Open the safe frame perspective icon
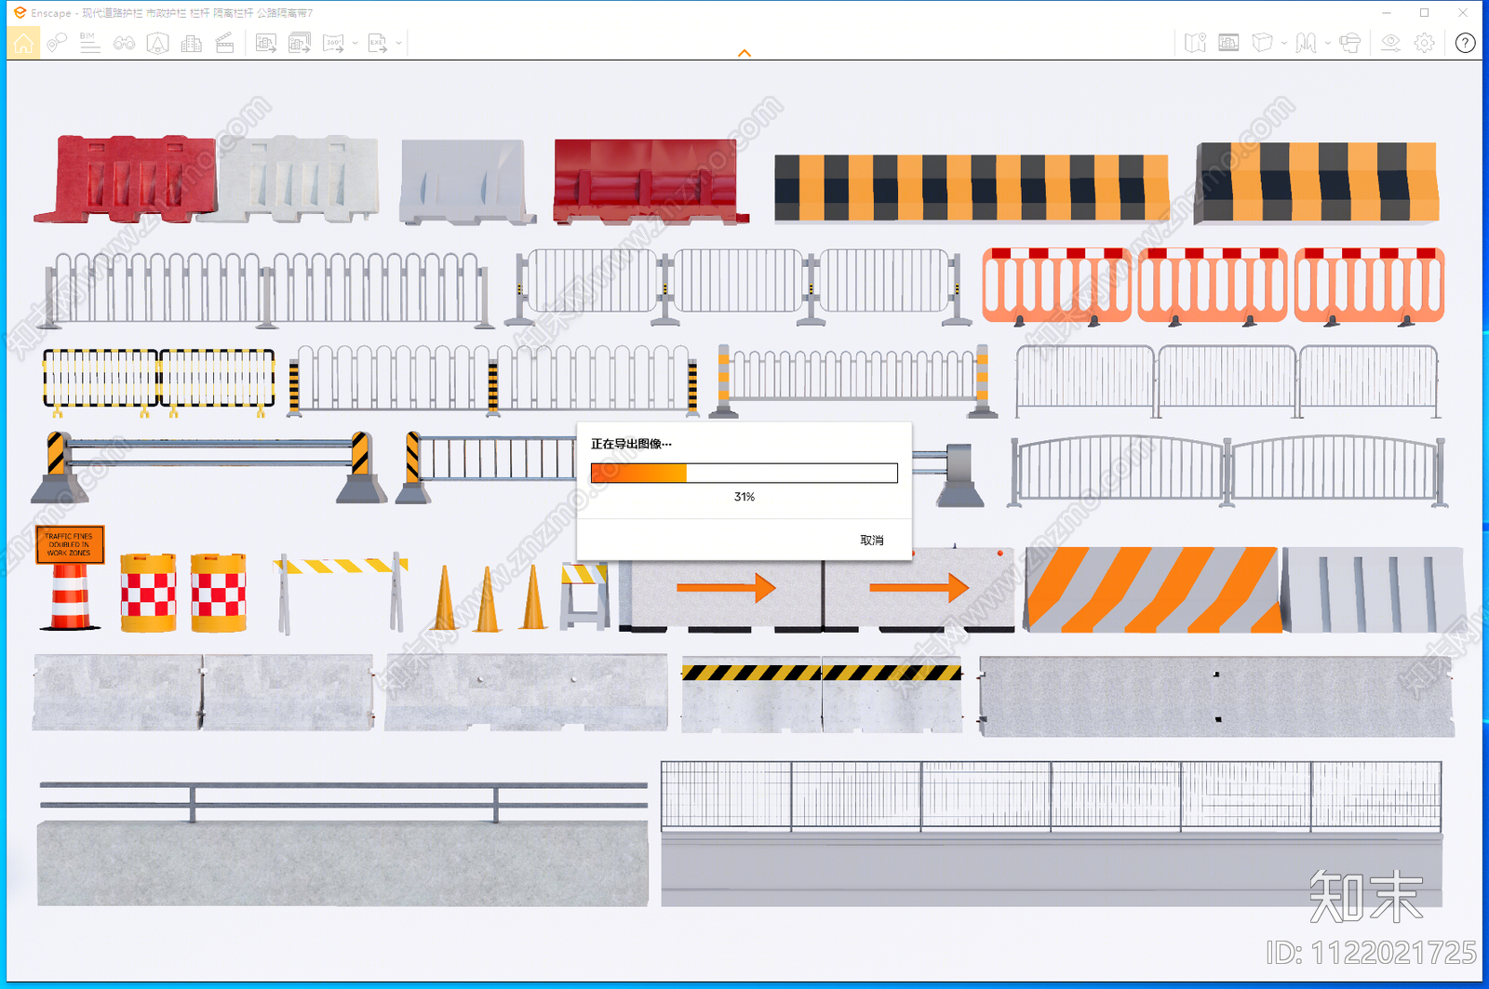1489x989 pixels. pyautogui.click(x=158, y=43)
